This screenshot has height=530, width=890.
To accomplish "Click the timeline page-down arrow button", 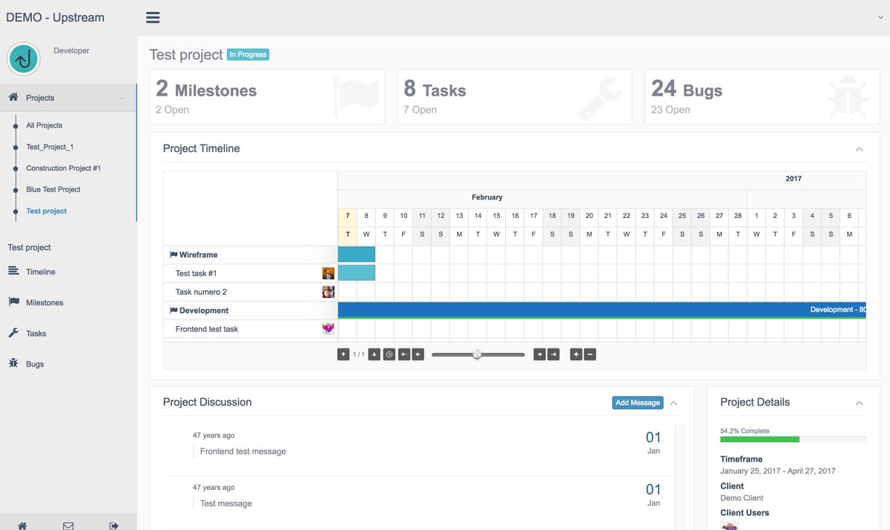I will pos(375,354).
